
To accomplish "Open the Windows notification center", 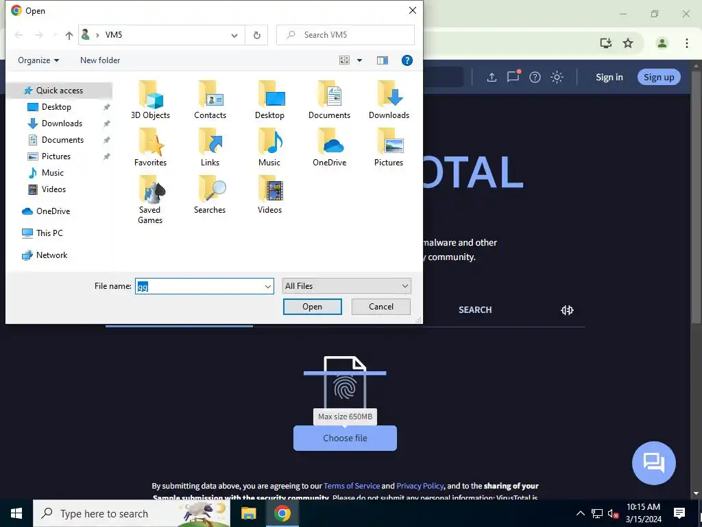I will 679,513.
